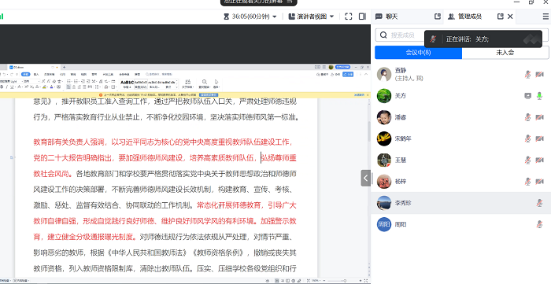Pop out the chat panel icon
Screen dimensions: 551x284
[x=438, y=17]
